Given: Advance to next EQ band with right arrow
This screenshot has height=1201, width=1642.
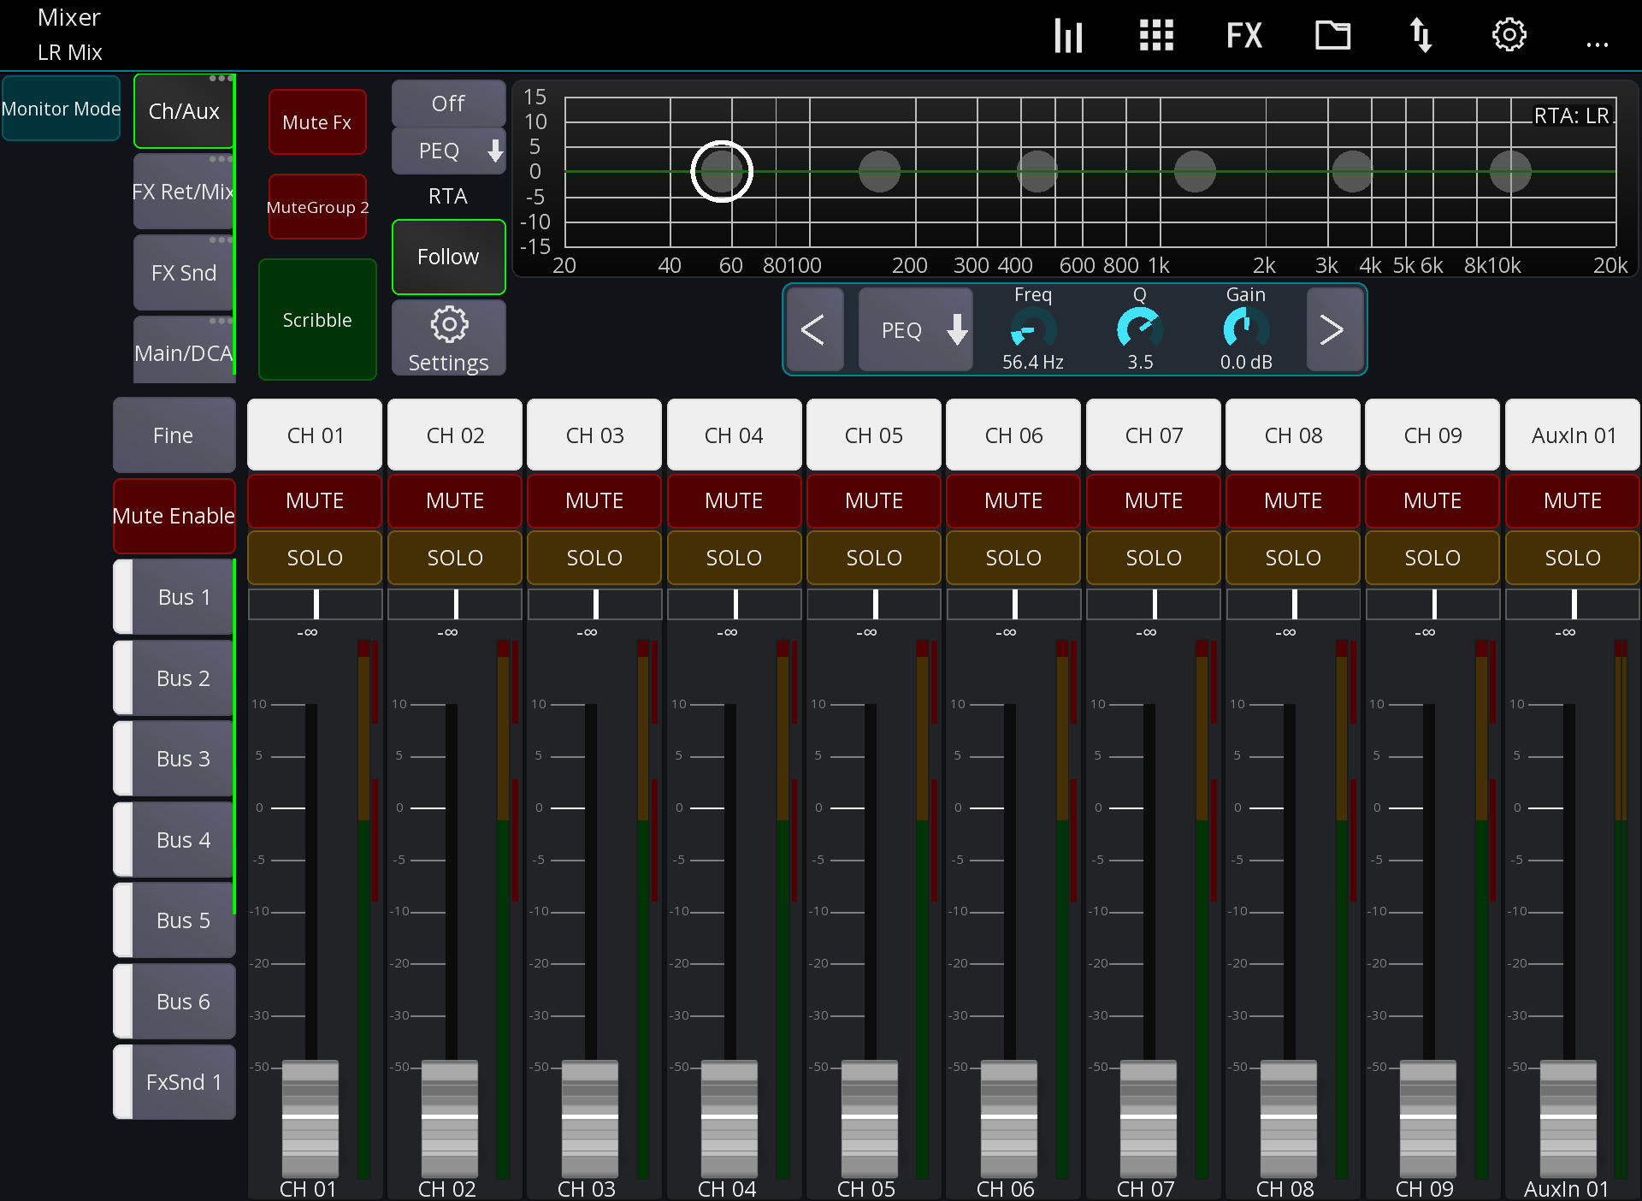Looking at the screenshot, I should coord(1333,329).
